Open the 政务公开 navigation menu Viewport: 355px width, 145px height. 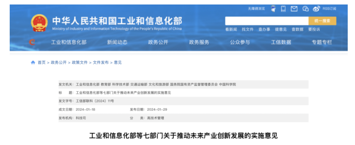(x=158, y=42)
